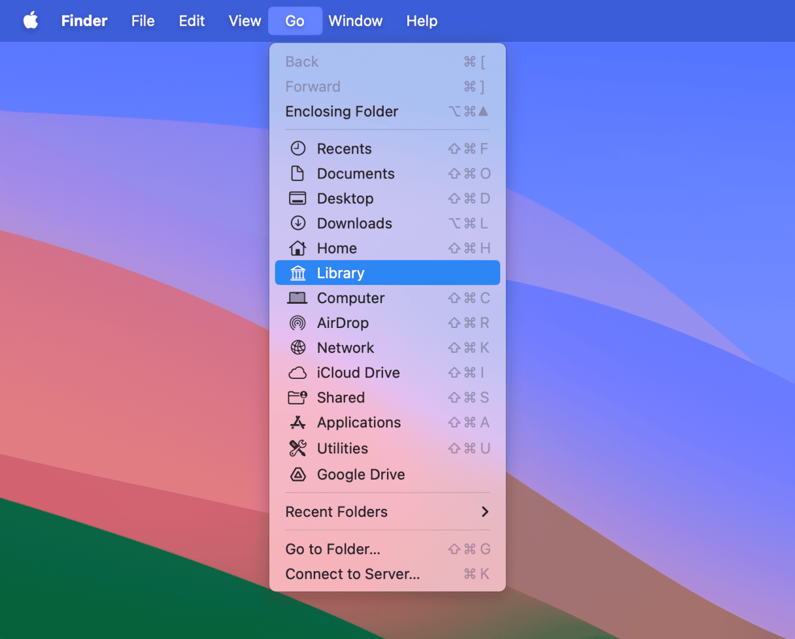This screenshot has height=639, width=795.
Task: Open the Window menu
Action: pyautogui.click(x=355, y=21)
